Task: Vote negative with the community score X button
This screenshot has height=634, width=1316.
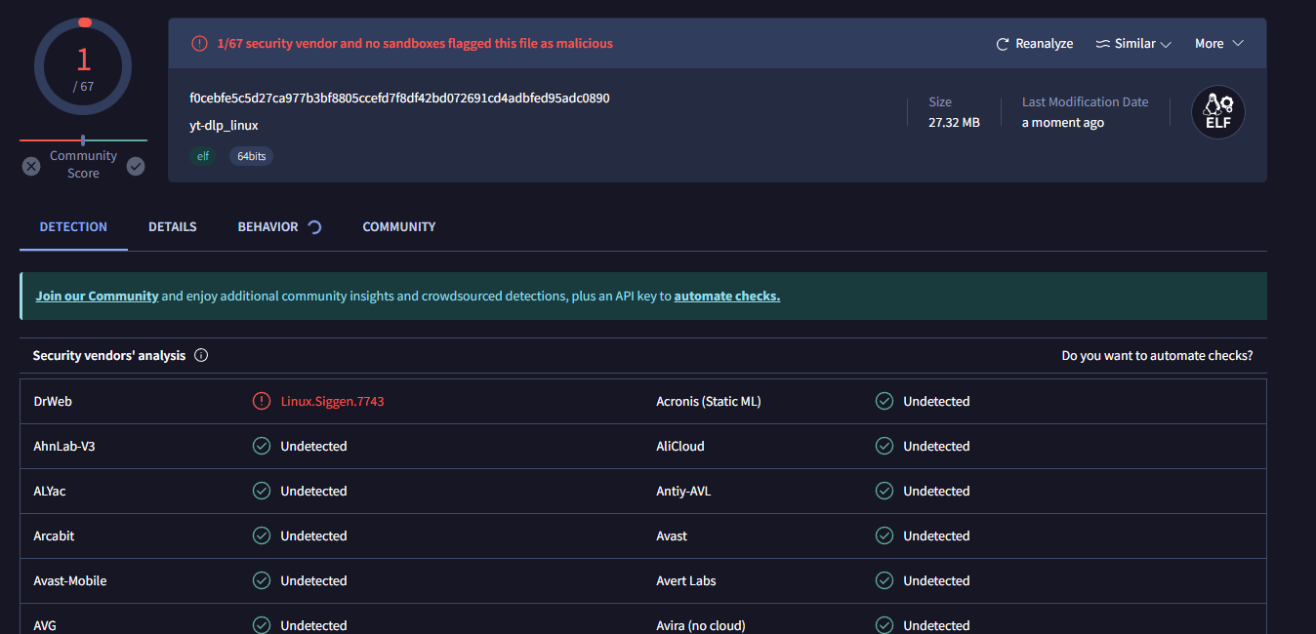Action: coord(31,166)
